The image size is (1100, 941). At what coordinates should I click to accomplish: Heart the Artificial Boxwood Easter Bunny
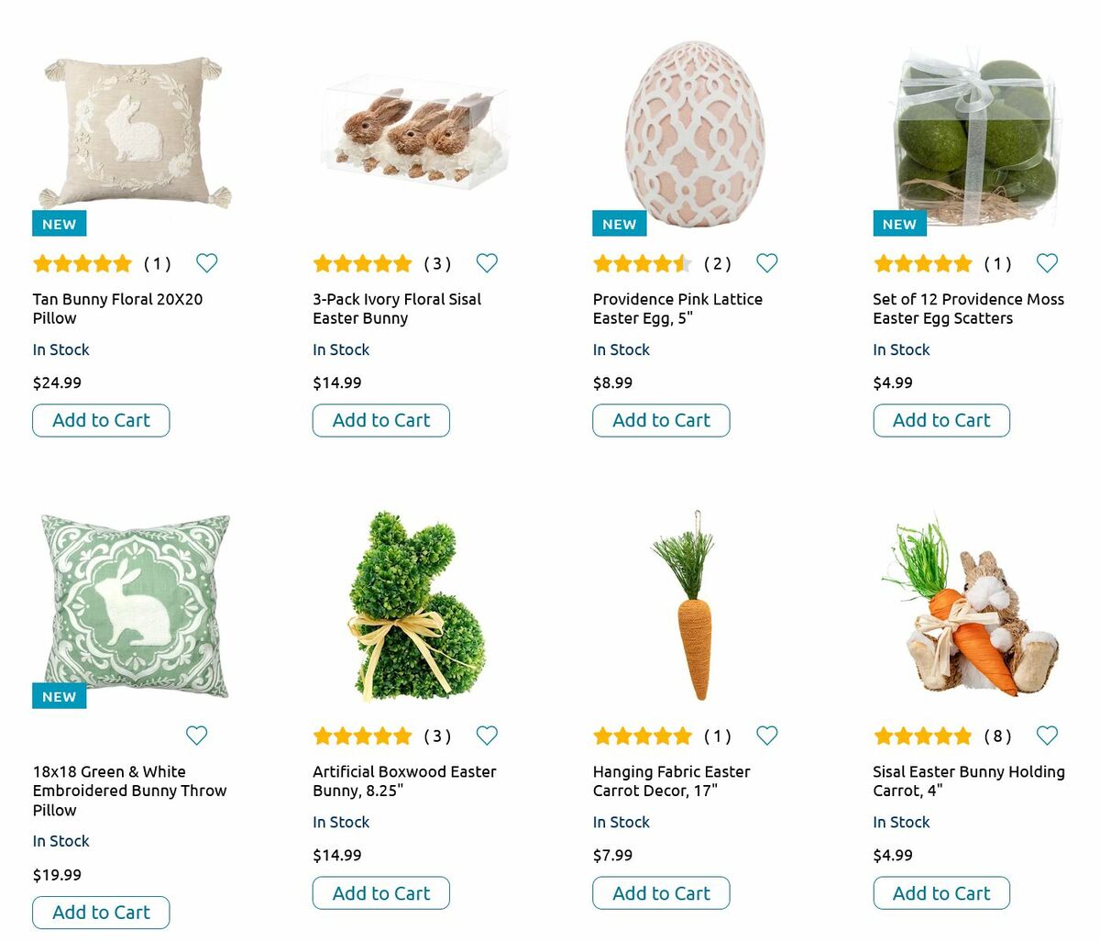[x=487, y=736]
